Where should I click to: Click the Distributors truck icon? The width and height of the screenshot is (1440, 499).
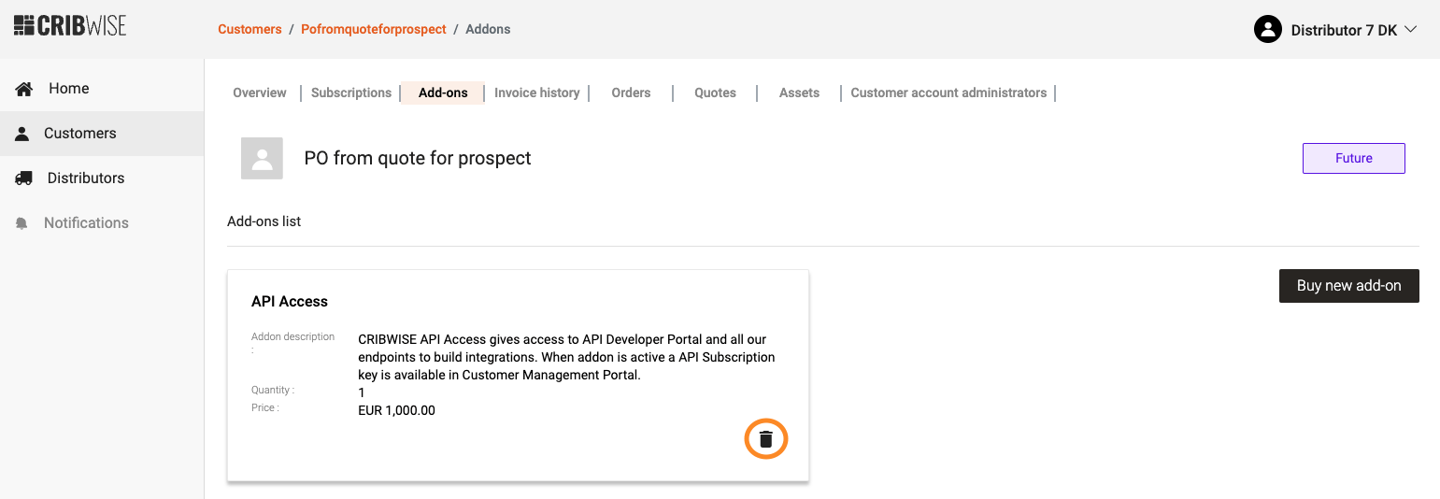point(24,178)
